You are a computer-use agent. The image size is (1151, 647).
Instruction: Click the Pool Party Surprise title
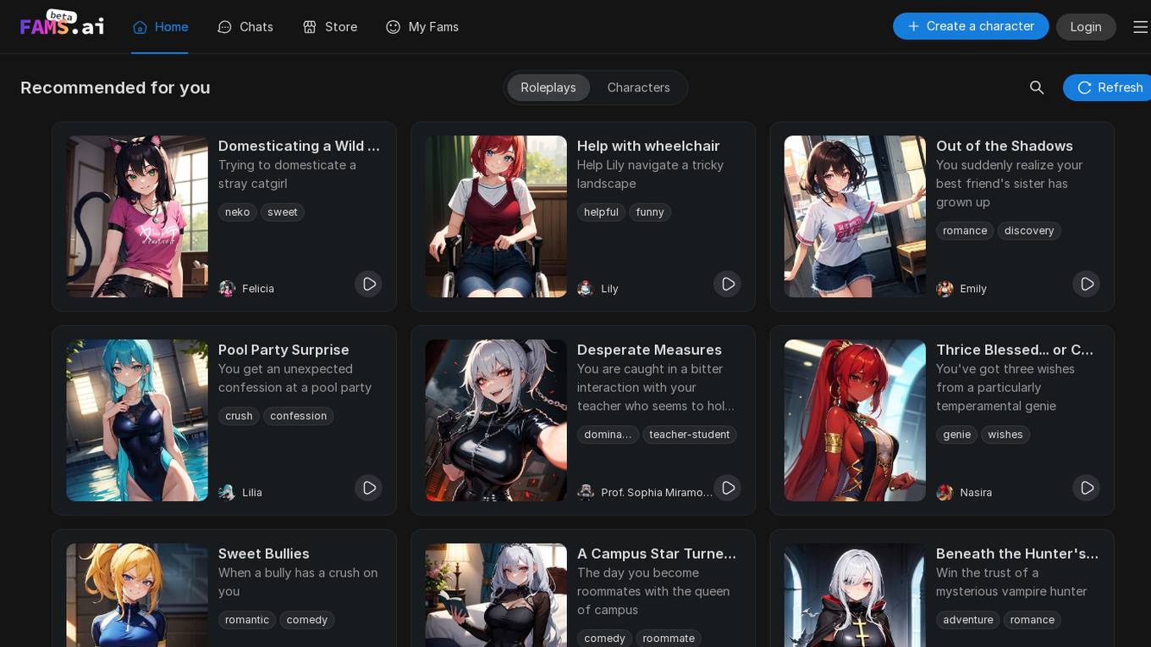[x=284, y=350]
